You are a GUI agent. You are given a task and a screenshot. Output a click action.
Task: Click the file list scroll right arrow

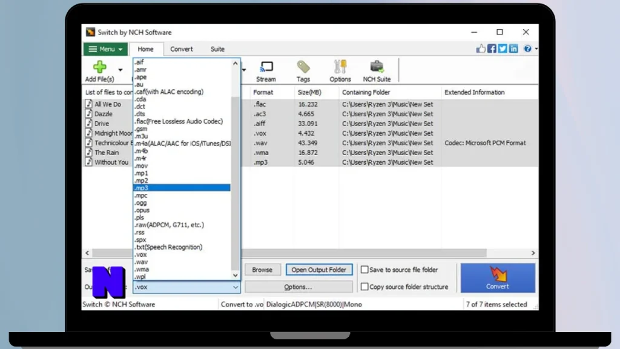(533, 253)
